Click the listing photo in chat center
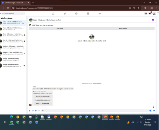Image resolution: width=159 pixels, height=130 pixels. [x=92, y=37]
